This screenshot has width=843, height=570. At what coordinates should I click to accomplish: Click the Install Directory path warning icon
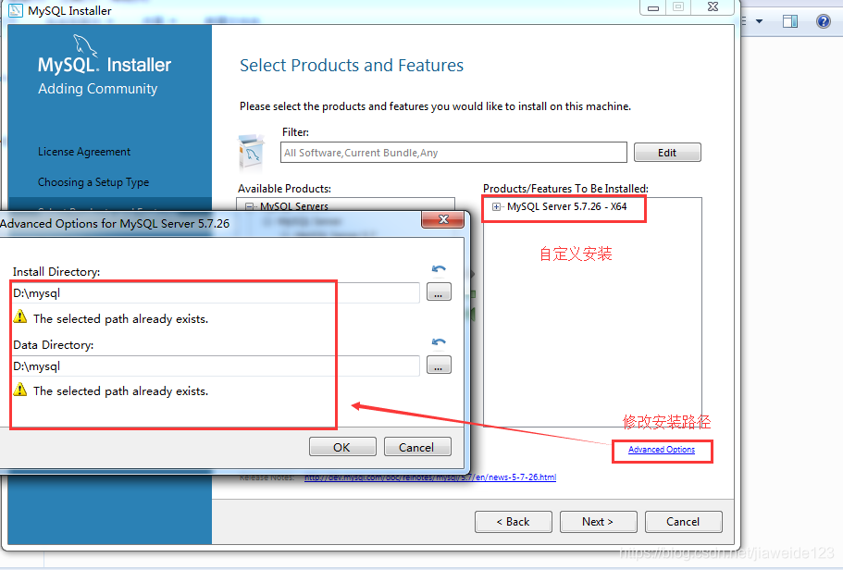(19, 316)
